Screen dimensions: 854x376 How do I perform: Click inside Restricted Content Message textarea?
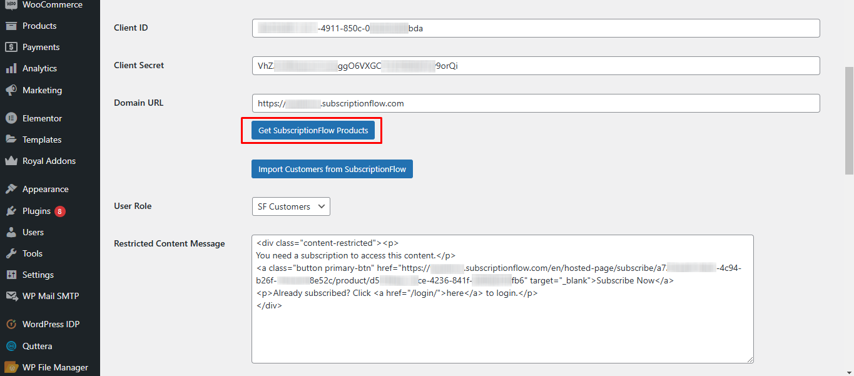click(502, 299)
